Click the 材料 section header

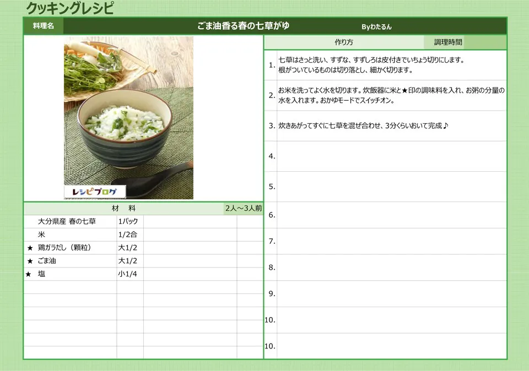pyautogui.click(x=123, y=209)
